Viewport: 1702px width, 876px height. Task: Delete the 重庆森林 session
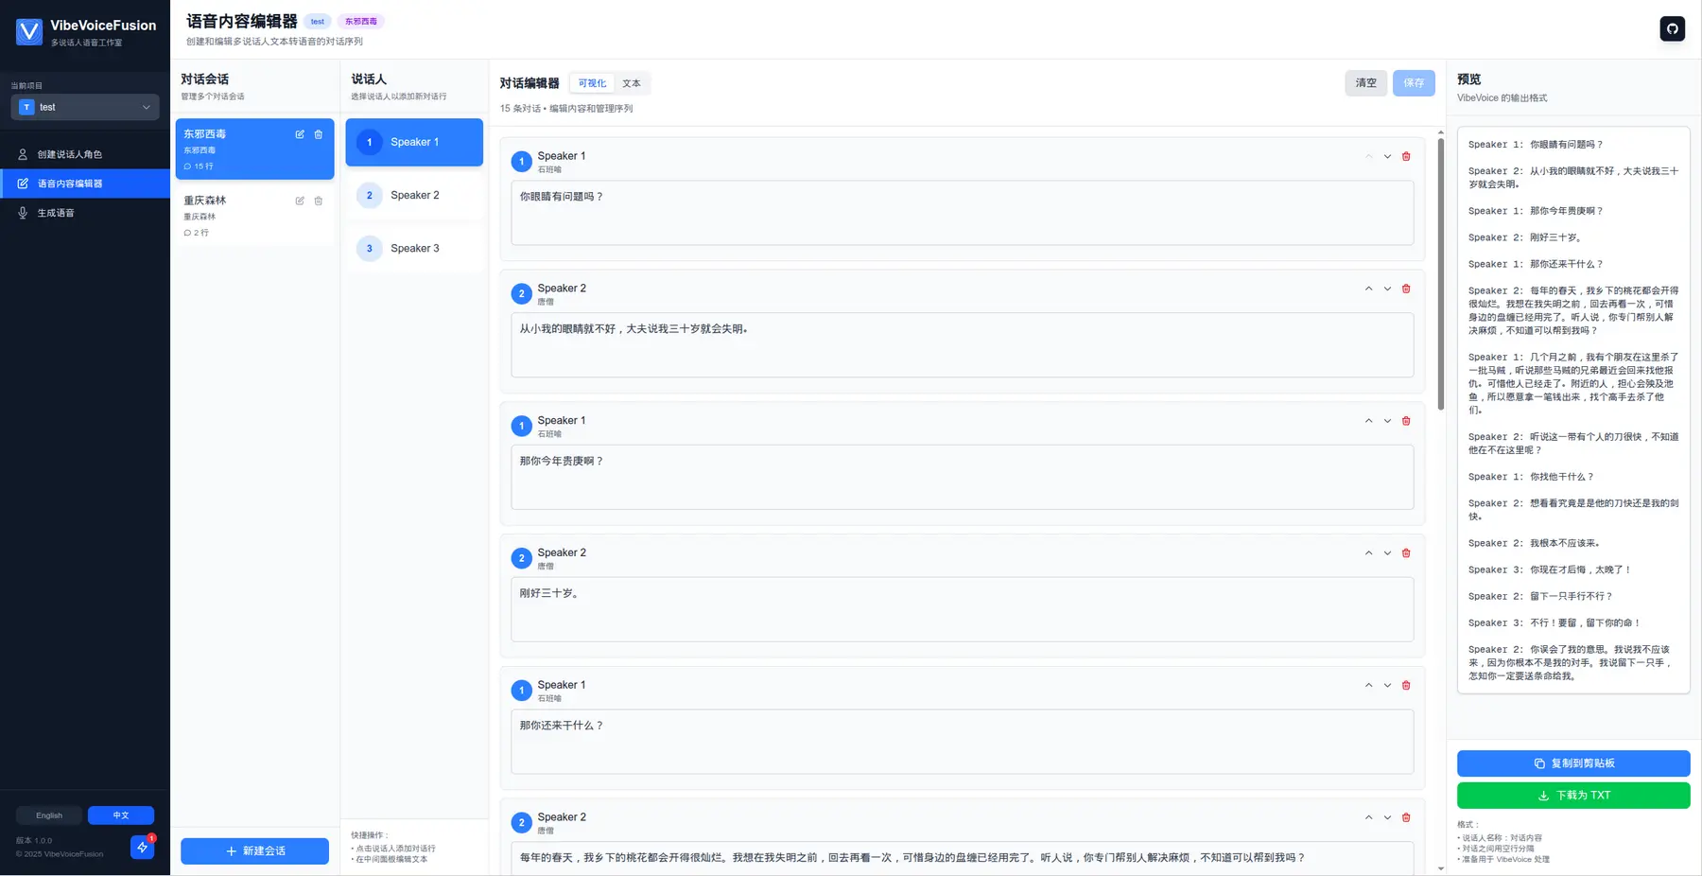coord(319,201)
